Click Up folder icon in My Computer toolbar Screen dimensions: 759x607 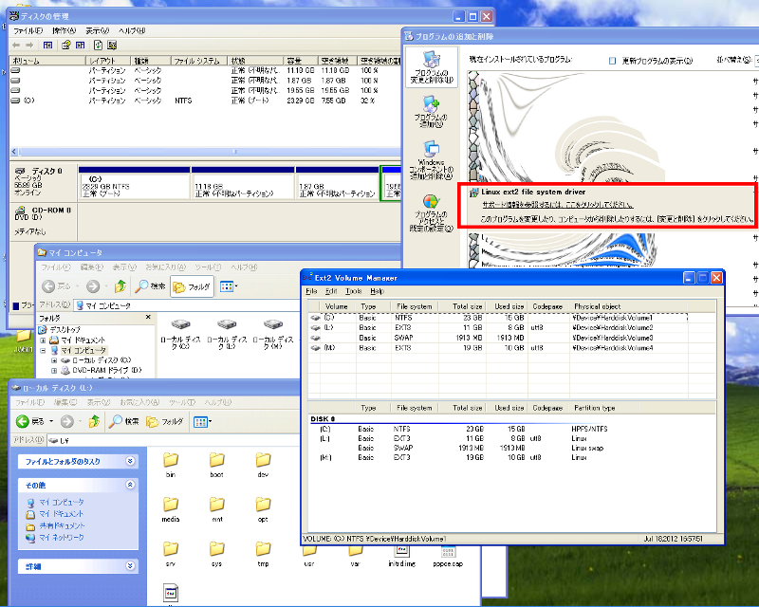pyautogui.click(x=120, y=286)
